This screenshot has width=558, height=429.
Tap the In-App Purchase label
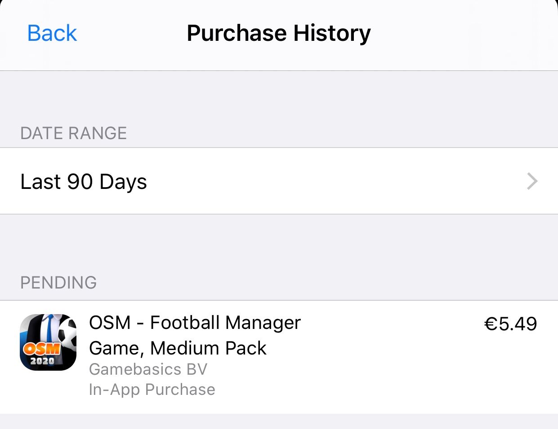tap(152, 390)
